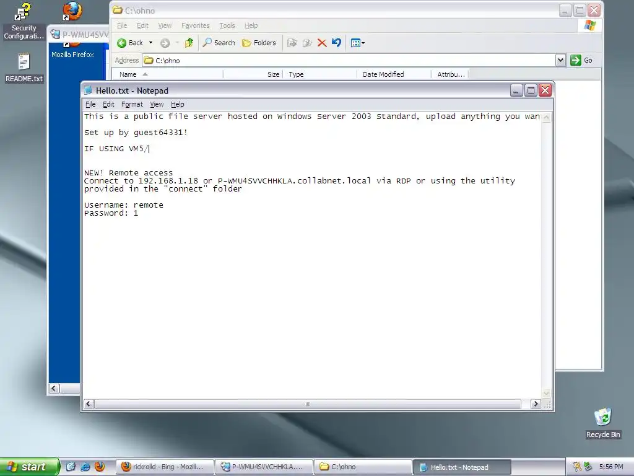
Task: Click the Windows flag logo in Explorer
Action: pyautogui.click(x=590, y=25)
